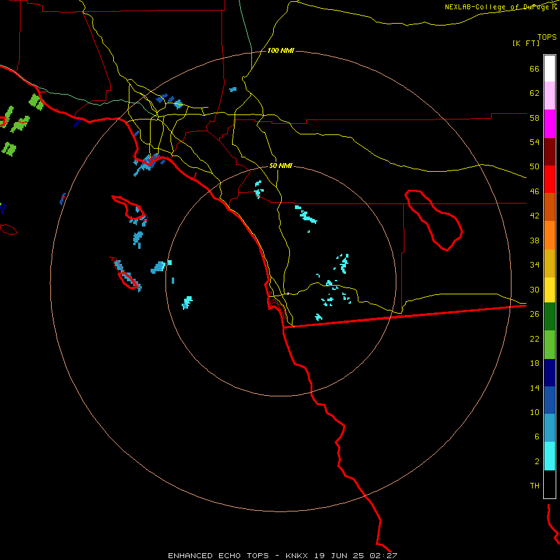Click the "TOPS" legend title
This screenshot has height=560, width=560.
(547, 37)
